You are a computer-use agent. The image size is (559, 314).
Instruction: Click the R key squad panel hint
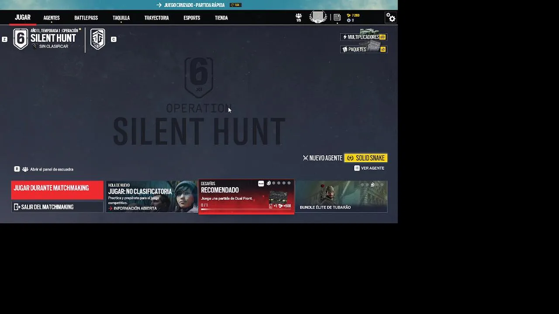coord(17,169)
